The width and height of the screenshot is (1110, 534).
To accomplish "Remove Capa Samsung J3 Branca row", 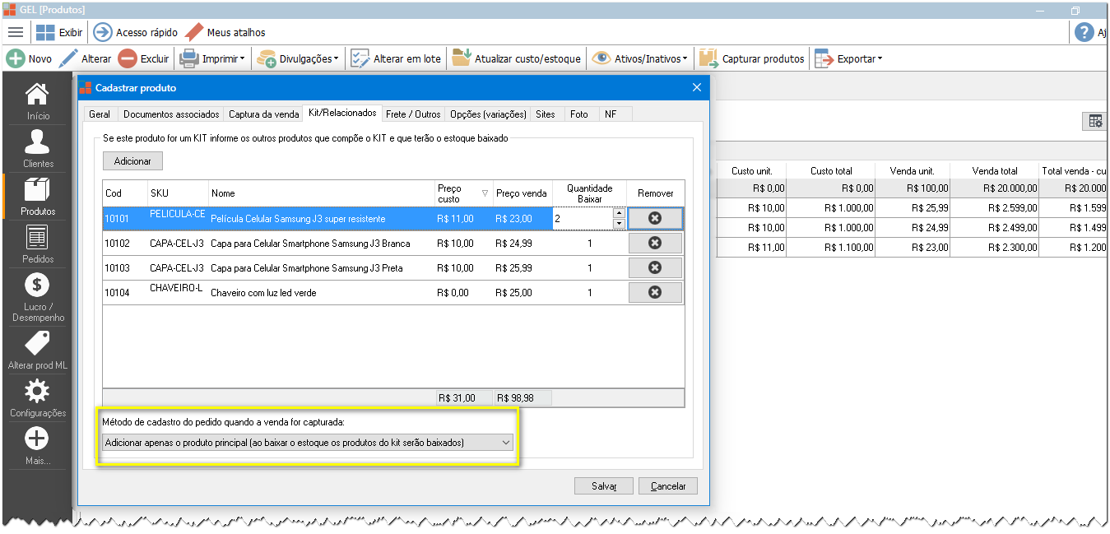I will [x=655, y=243].
